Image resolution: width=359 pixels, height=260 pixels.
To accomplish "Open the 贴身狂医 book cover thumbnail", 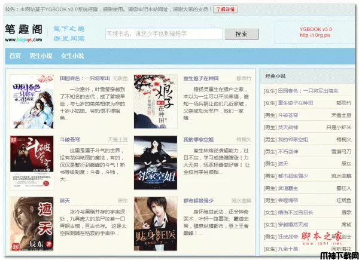I will 156,224.
